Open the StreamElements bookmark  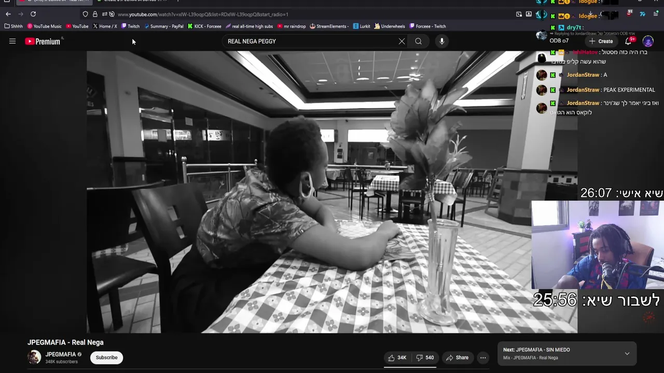pyautogui.click(x=329, y=26)
